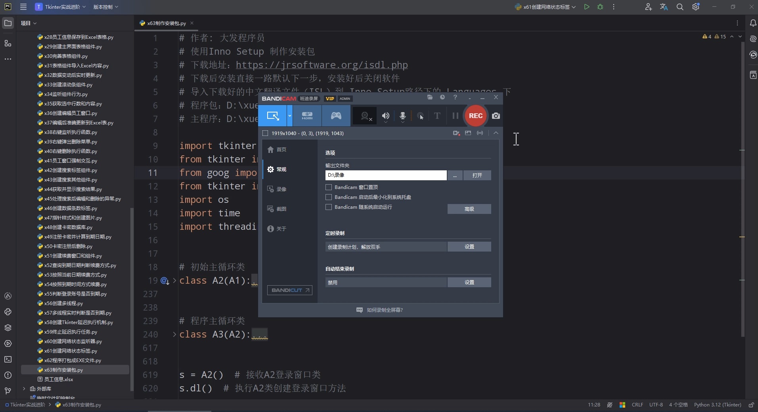This screenshot has height=412, width=758.
Task: Open Bandicam output folder icon
Action: tap(430, 97)
